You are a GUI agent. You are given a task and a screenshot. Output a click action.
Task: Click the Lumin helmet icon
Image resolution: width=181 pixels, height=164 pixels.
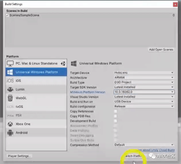pos(10,89)
